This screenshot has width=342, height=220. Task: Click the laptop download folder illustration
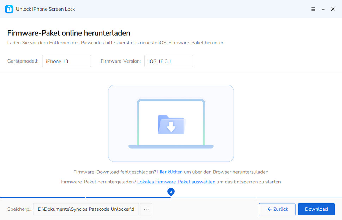click(171, 124)
